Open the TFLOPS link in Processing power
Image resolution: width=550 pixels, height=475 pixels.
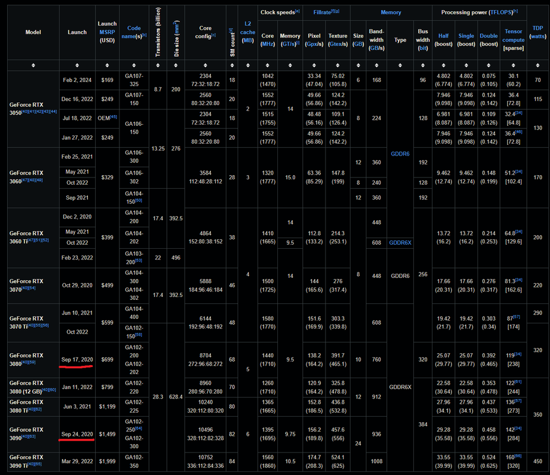click(501, 12)
